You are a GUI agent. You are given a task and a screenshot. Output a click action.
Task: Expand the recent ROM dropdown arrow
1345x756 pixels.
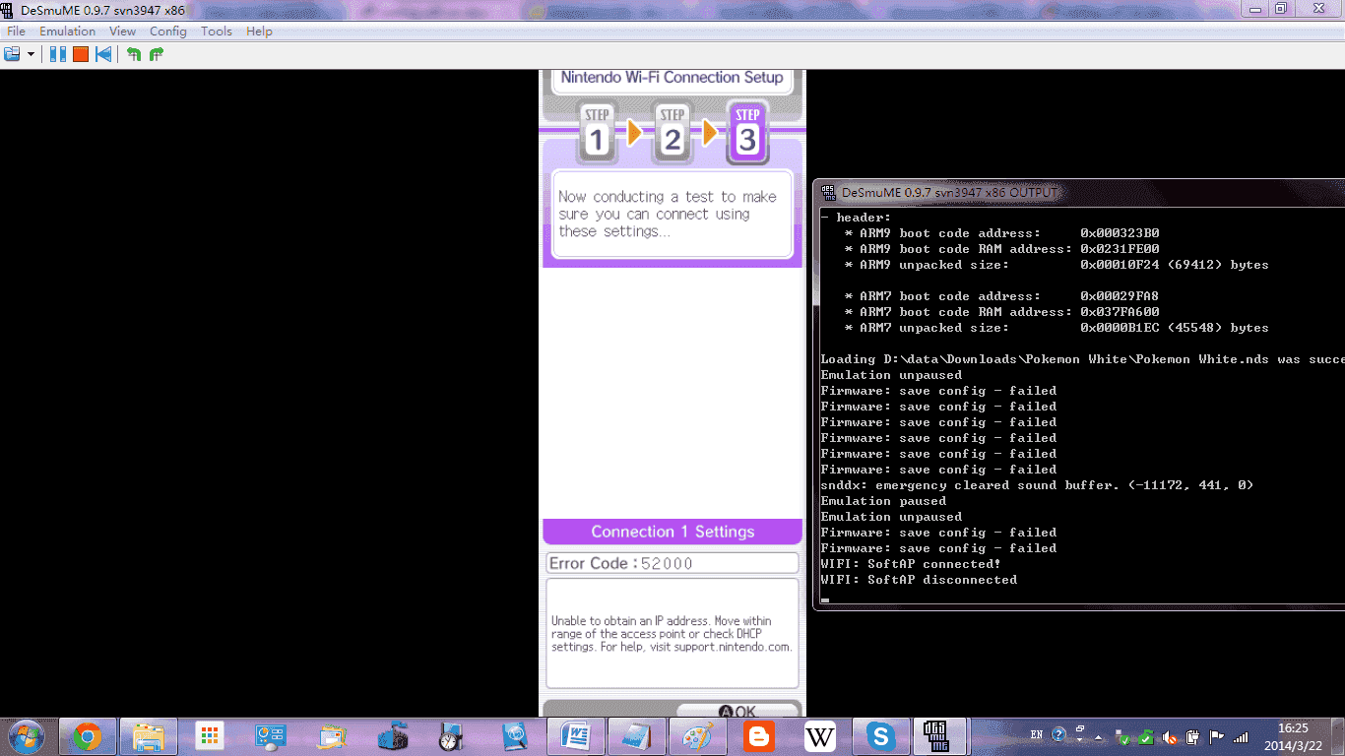[32, 54]
